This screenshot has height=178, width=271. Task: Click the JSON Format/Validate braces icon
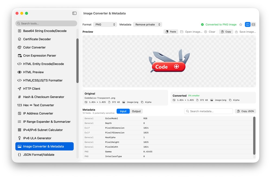pyautogui.click(x=20, y=155)
